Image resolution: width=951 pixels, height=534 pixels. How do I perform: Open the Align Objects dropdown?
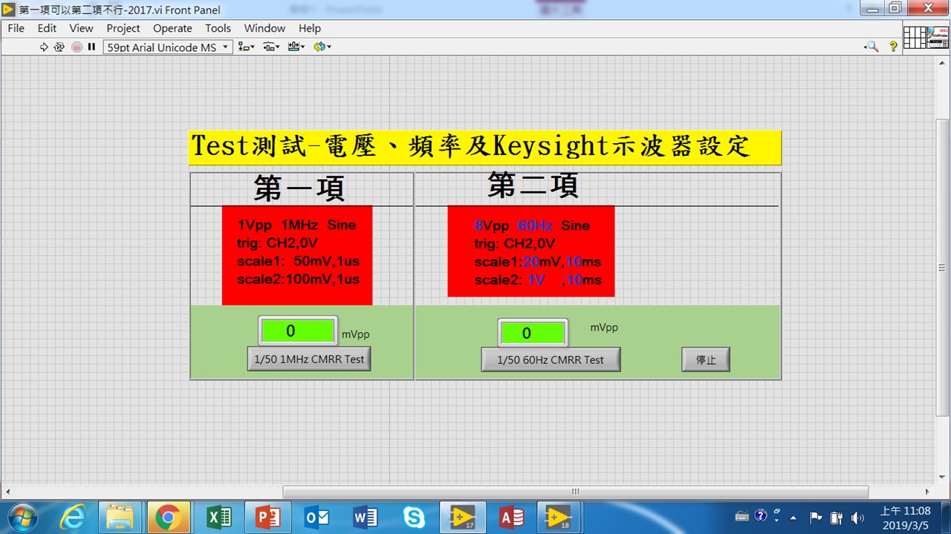pyautogui.click(x=246, y=47)
